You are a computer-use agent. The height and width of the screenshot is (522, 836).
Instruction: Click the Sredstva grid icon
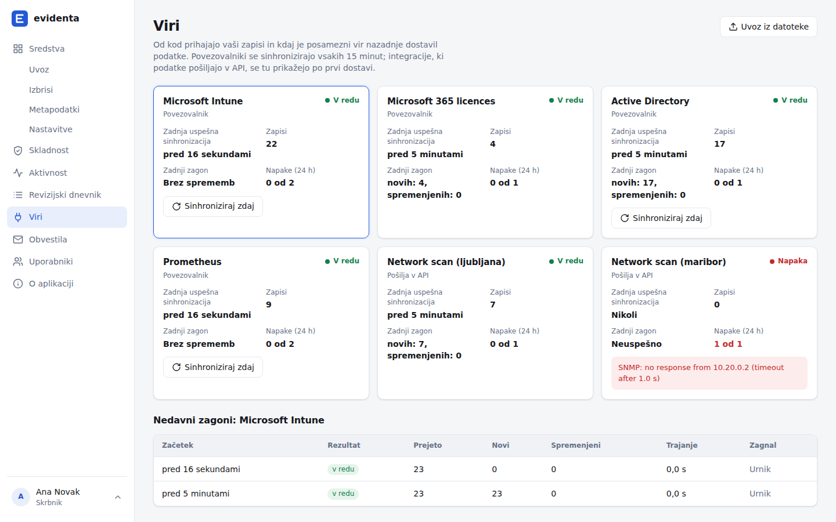(18, 49)
